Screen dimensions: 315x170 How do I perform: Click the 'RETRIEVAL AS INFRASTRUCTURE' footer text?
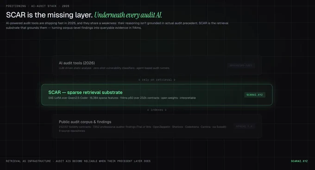tap(28, 161)
